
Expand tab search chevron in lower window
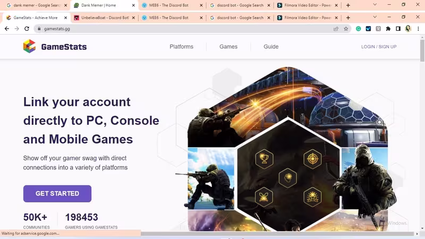(375, 17)
